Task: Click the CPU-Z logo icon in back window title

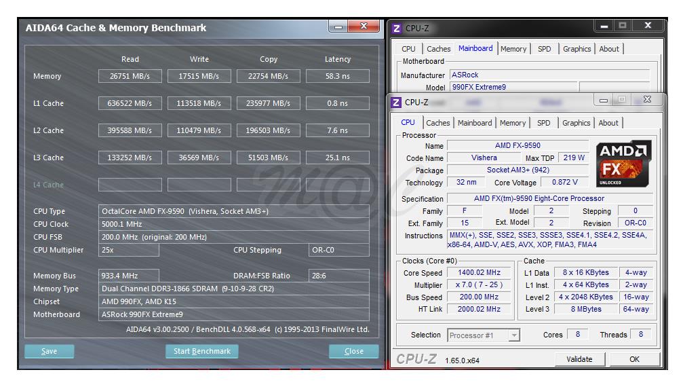Action: coord(396,29)
